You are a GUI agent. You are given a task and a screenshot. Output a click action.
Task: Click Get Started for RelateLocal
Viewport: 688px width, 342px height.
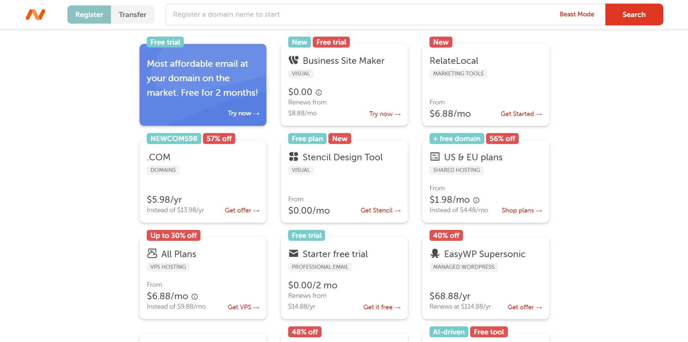point(521,114)
